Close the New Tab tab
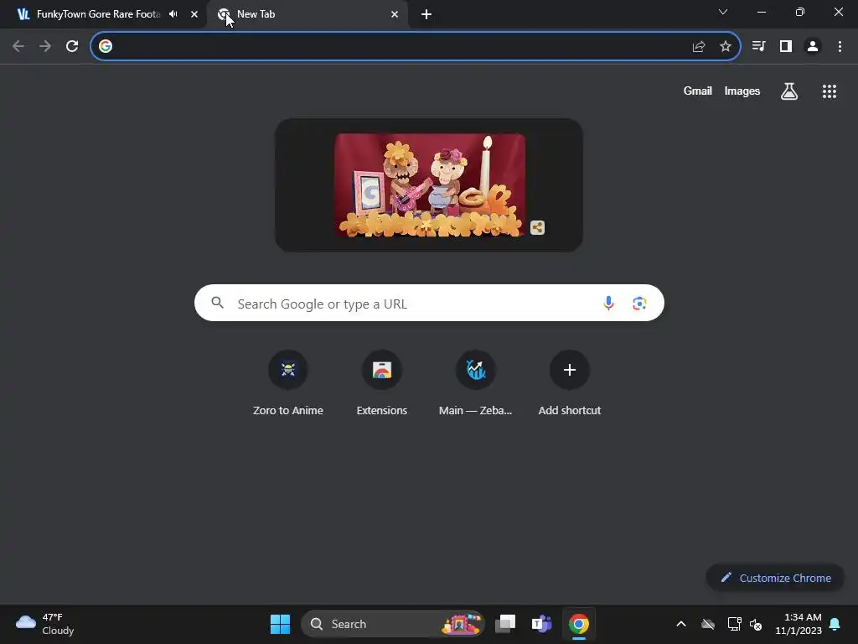The image size is (858, 644). pyautogui.click(x=395, y=14)
